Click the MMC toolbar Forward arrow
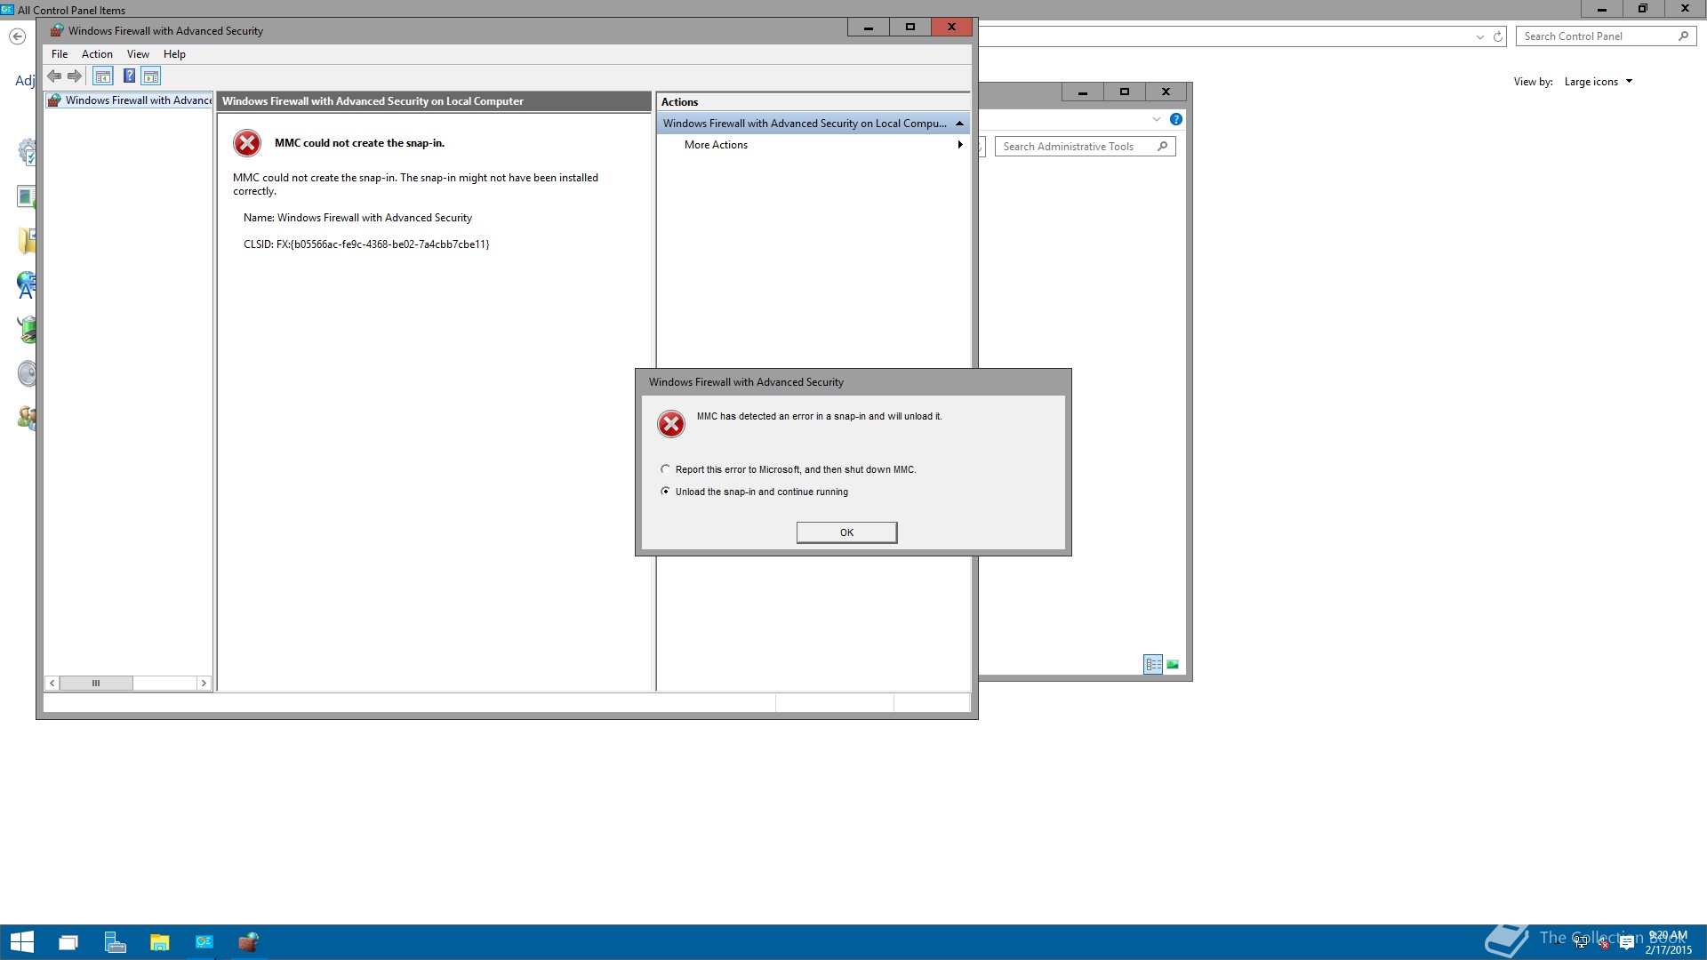This screenshot has height=960, width=1707. tap(75, 76)
